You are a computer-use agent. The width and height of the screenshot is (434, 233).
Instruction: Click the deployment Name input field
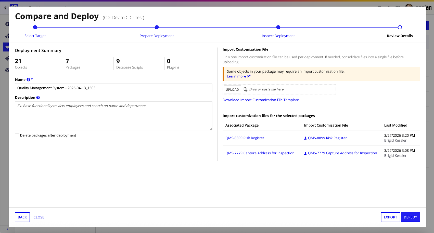pos(114,88)
